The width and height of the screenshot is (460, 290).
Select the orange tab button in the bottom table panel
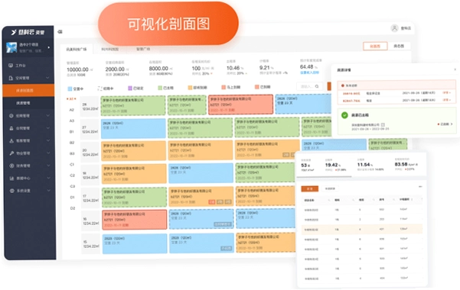click(x=309, y=188)
